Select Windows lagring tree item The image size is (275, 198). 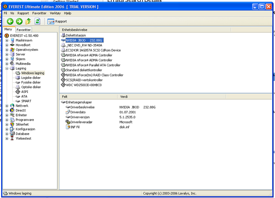33,73
